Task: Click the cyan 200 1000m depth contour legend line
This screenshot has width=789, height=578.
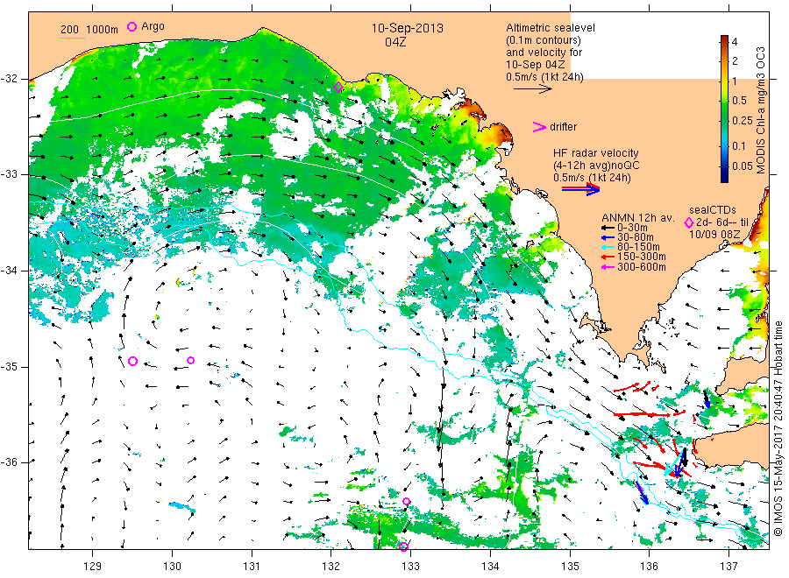Action: pyautogui.click(x=73, y=38)
